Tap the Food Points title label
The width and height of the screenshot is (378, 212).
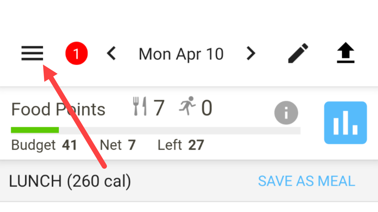tap(58, 109)
